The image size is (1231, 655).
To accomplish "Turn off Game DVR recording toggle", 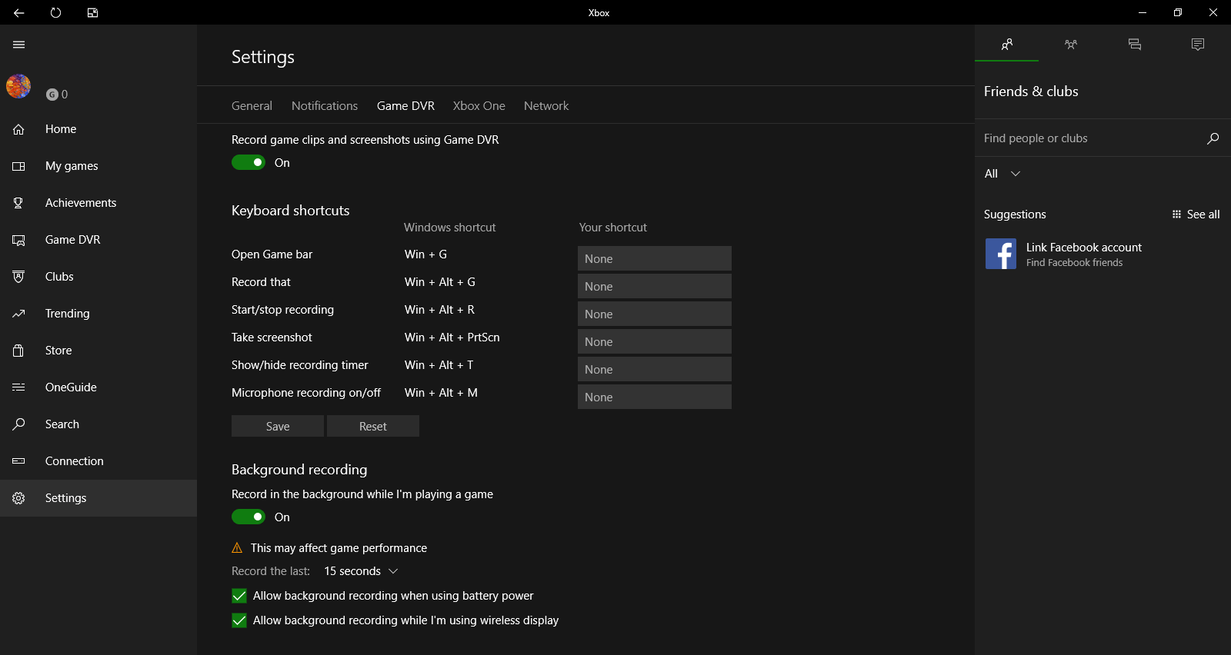I will point(249,162).
